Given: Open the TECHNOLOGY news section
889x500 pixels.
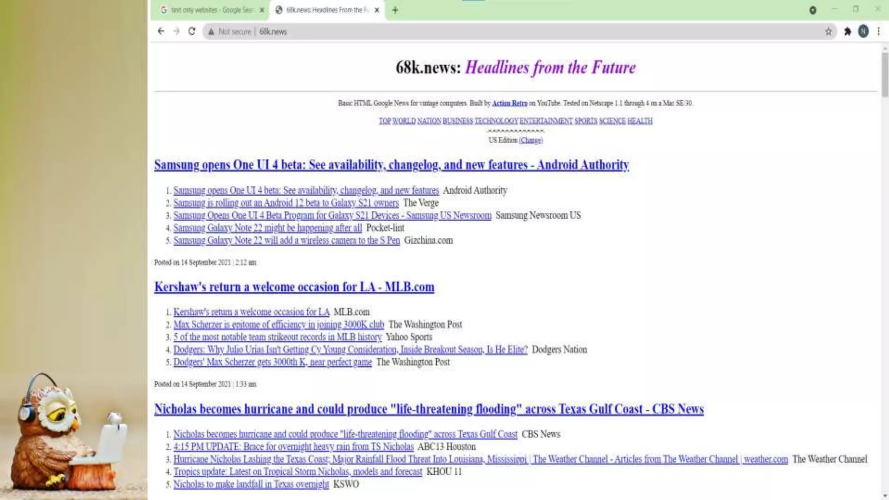Looking at the screenshot, I should click(496, 121).
